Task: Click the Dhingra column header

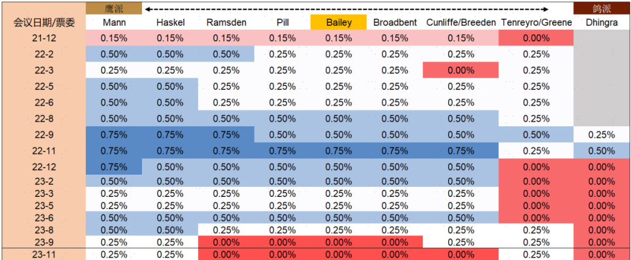Action: (602, 23)
